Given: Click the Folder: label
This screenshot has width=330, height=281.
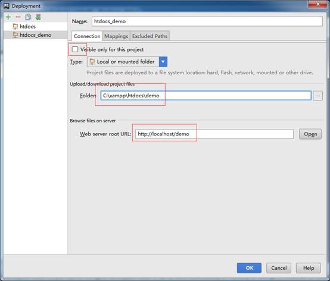Looking at the screenshot, I should 88,96.
